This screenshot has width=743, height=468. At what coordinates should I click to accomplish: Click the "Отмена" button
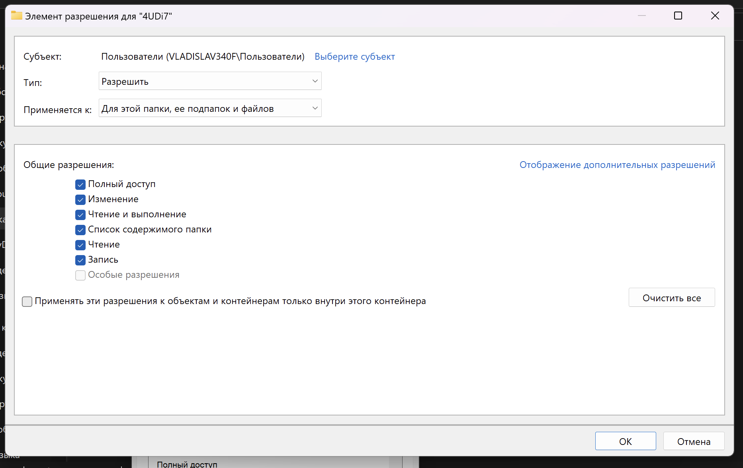coord(693,441)
